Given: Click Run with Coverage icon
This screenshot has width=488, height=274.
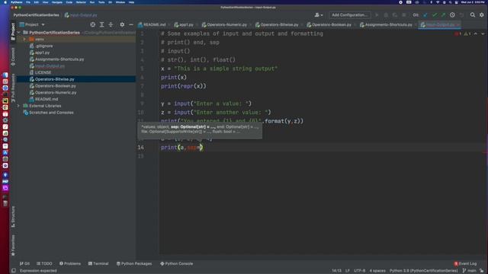Looking at the screenshot, I should click(395, 15).
